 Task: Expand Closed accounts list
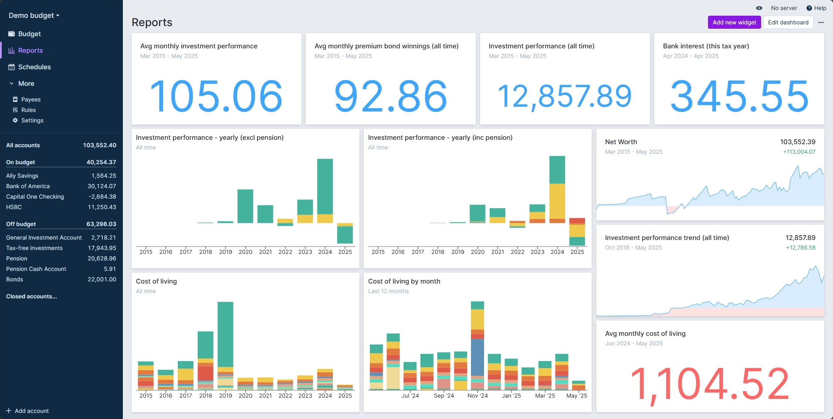tap(31, 297)
